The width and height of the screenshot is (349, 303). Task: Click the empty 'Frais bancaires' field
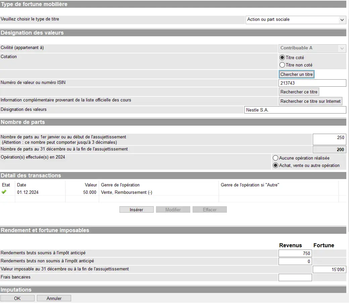click(x=295, y=277)
